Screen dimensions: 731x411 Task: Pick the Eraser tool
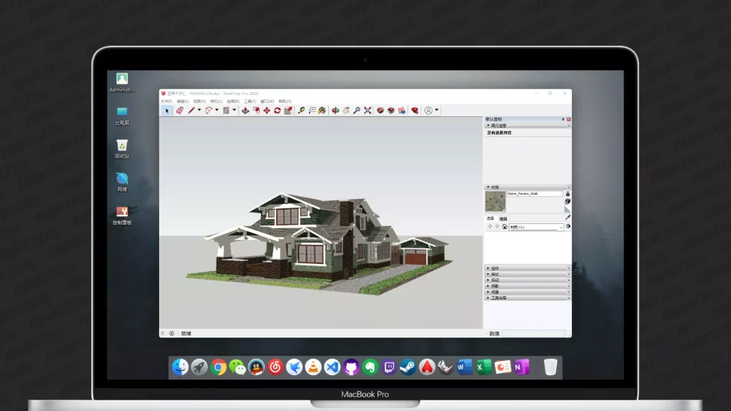pos(180,111)
